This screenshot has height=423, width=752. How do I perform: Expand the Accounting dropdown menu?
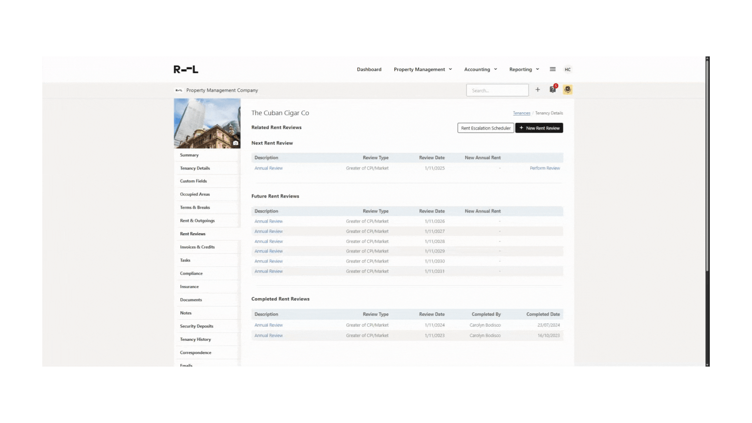[480, 69]
